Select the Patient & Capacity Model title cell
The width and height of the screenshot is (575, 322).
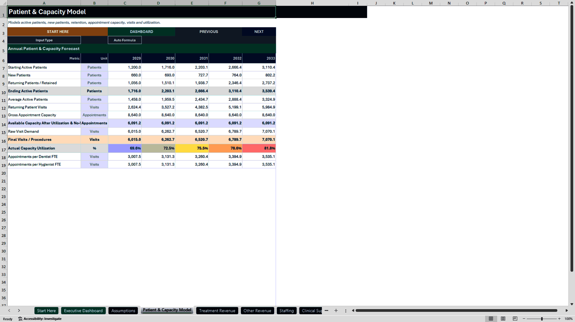141,12
